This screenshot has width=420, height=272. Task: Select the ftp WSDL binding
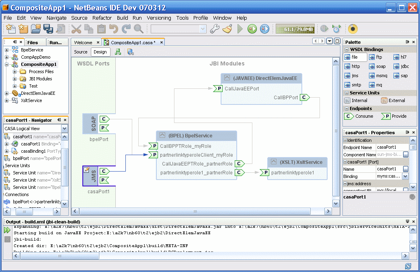pyautogui.click(x=376, y=57)
